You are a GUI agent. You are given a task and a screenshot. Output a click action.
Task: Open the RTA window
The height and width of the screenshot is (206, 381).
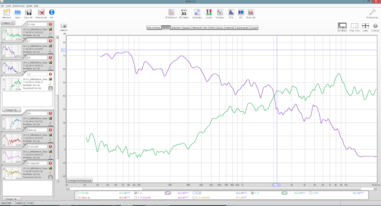(231, 14)
